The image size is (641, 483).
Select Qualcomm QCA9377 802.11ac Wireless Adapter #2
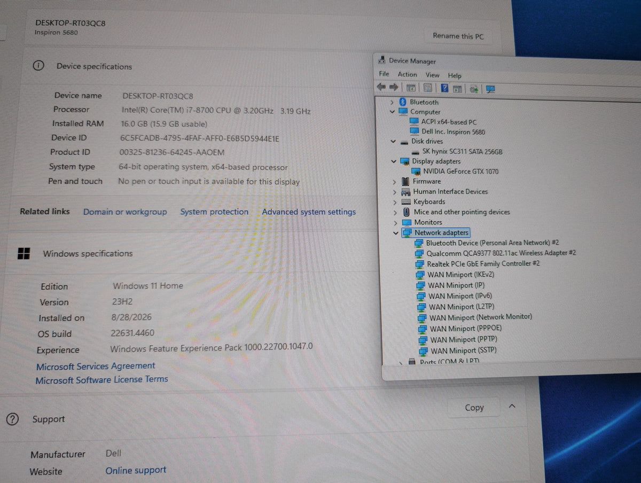(x=501, y=253)
